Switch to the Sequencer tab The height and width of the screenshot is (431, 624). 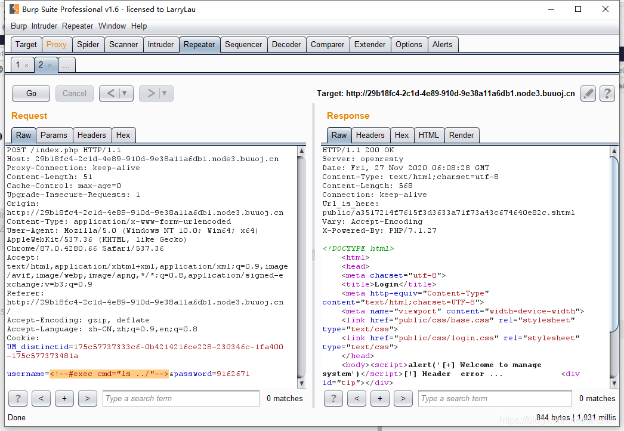click(x=243, y=45)
